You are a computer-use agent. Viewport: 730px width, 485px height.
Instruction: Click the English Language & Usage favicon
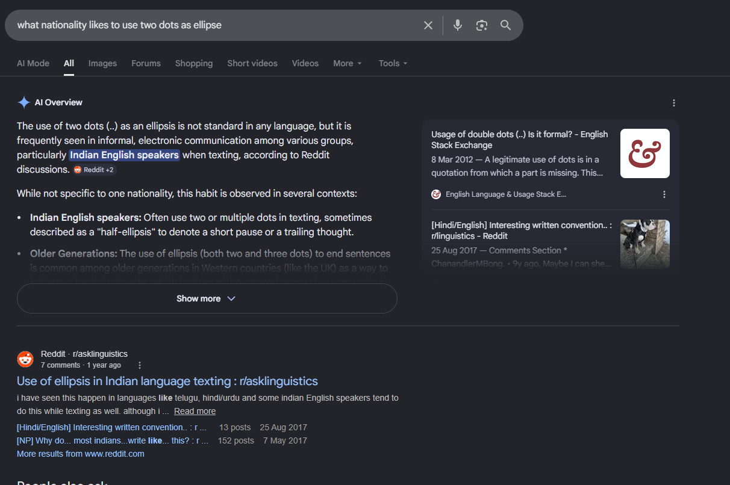[436, 194]
